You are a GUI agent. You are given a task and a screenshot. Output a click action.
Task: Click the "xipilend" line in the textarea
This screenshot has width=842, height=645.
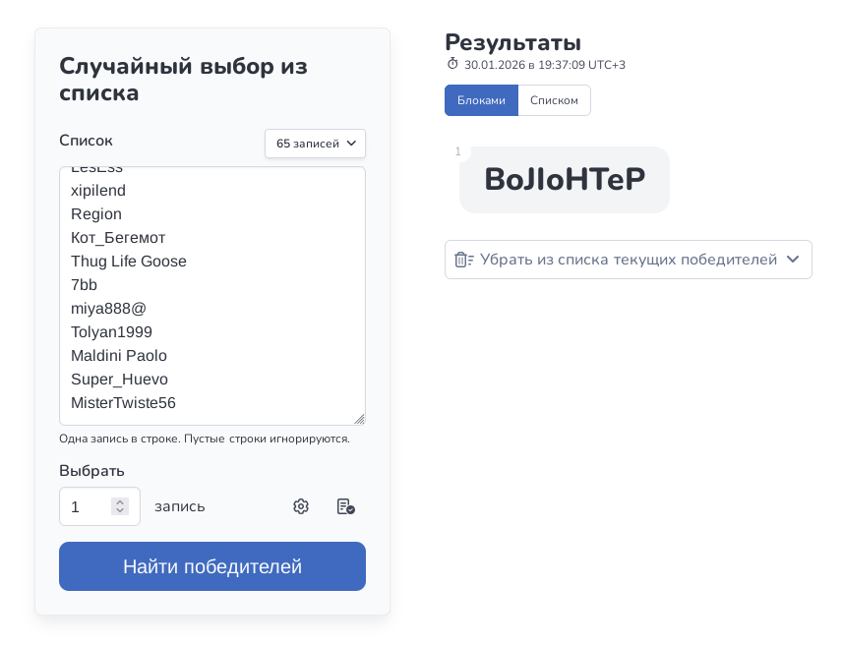coord(98,191)
